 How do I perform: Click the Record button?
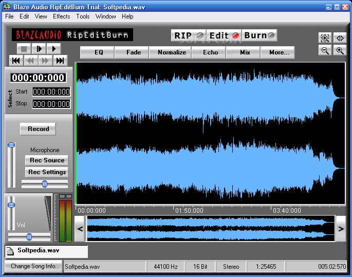(38, 129)
